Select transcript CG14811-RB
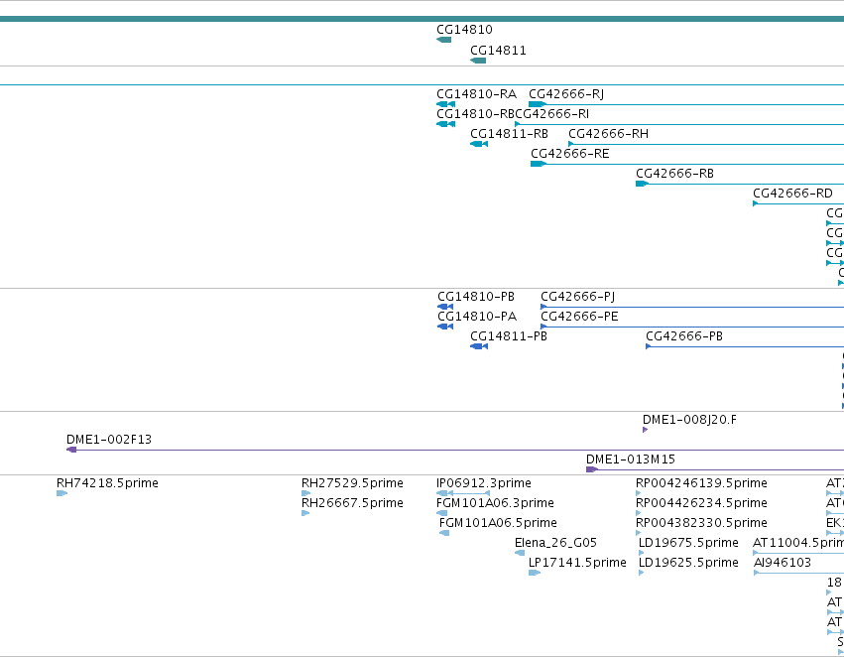This screenshot has height=657, width=844. coord(509,134)
